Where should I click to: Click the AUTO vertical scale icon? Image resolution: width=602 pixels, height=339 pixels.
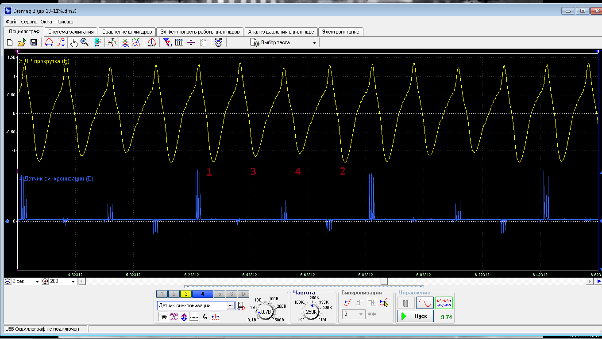pos(151,42)
